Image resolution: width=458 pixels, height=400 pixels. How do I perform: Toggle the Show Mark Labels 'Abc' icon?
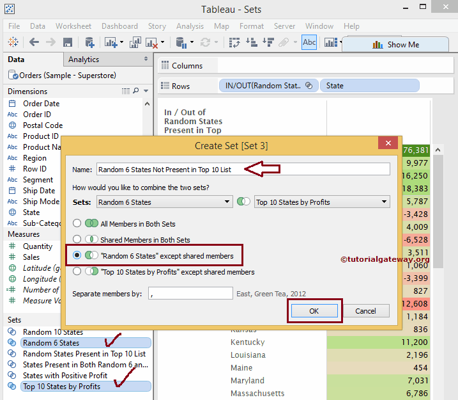pyautogui.click(x=309, y=42)
